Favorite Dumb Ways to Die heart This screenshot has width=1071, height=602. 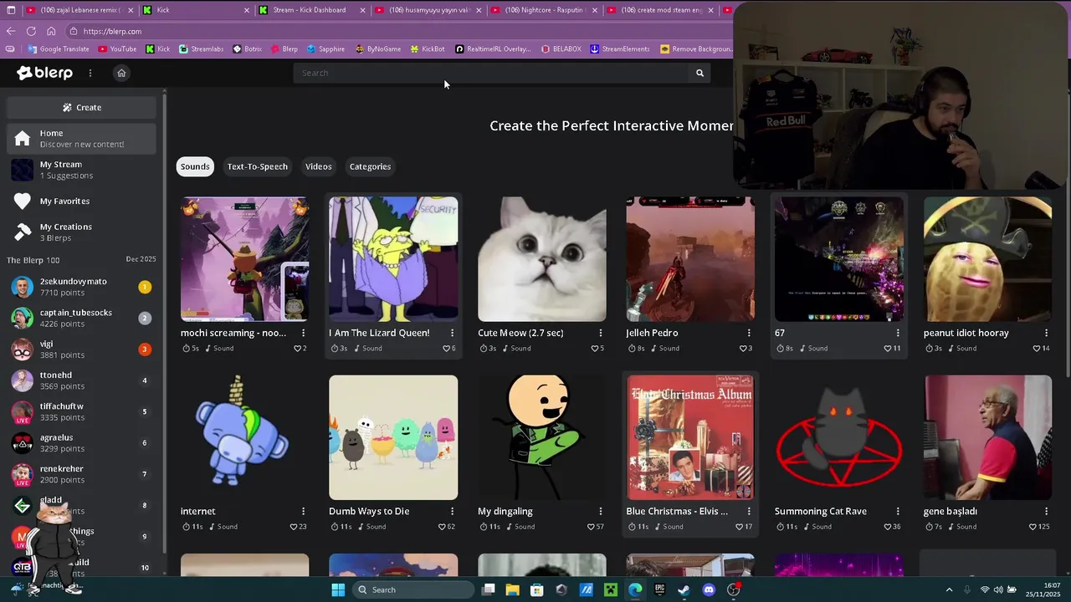[x=442, y=527]
